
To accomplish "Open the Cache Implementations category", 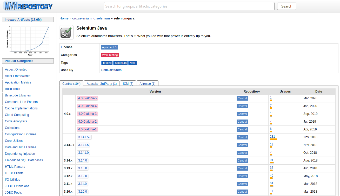I will [21, 108].
